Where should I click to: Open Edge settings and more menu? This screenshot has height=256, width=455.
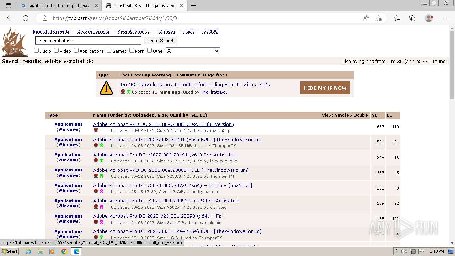tap(445, 18)
